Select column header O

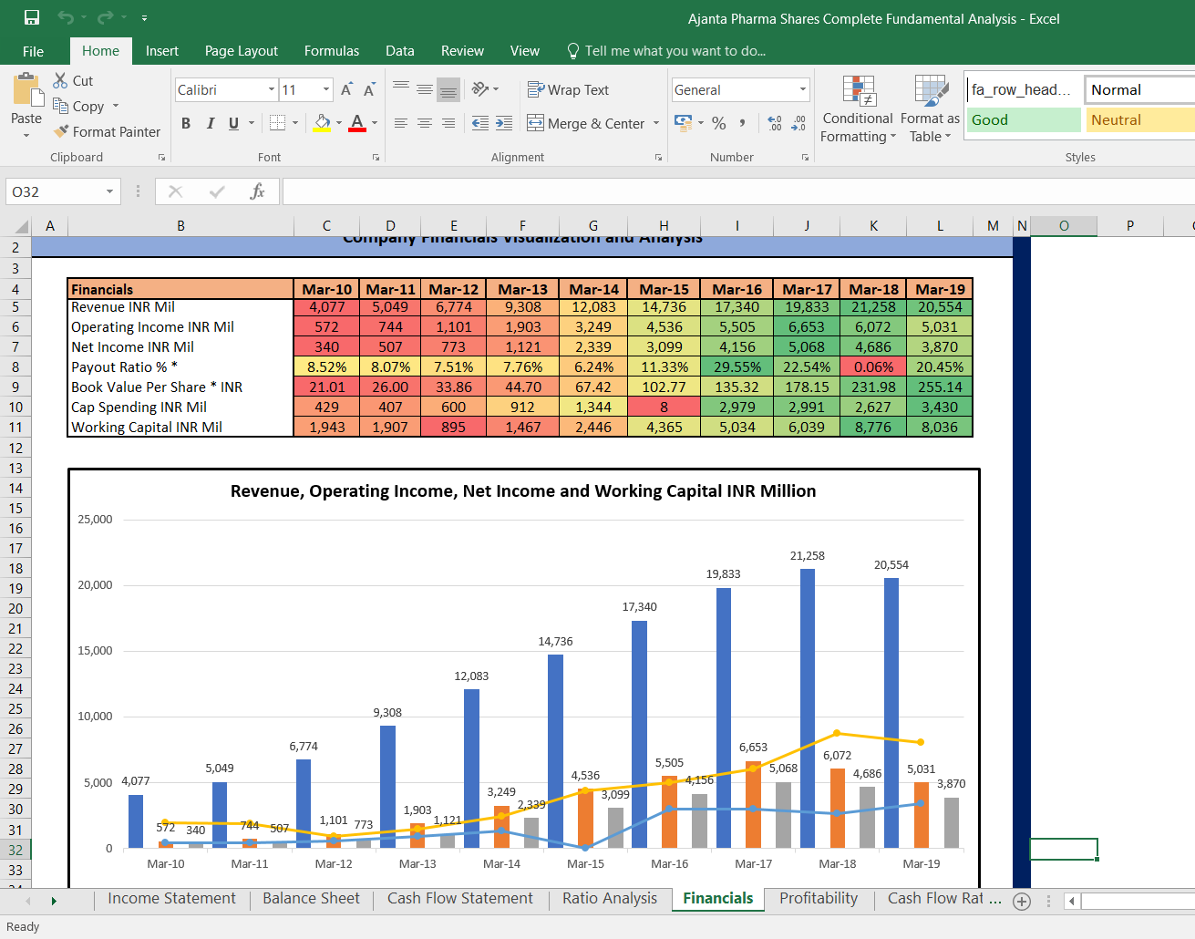(x=1064, y=226)
